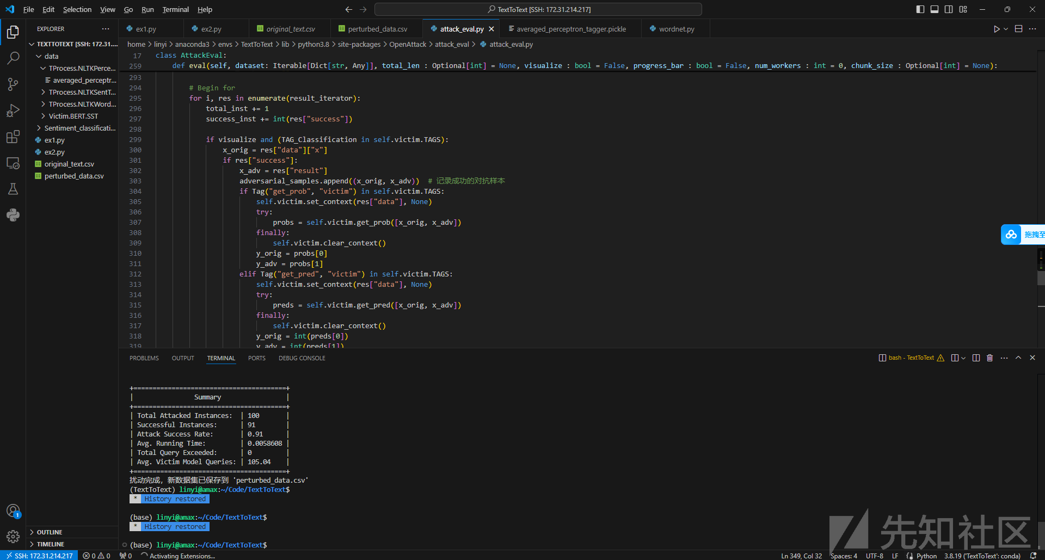Switch to the DEBUG CONSOLE panel tab
The height and width of the screenshot is (560, 1045).
[302, 358]
